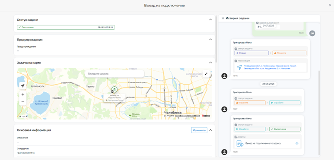Image resolution: width=334 pixels, height=160 pixels.
Task: Click the 28.08.2025 date separator
Action: (x=268, y=84)
